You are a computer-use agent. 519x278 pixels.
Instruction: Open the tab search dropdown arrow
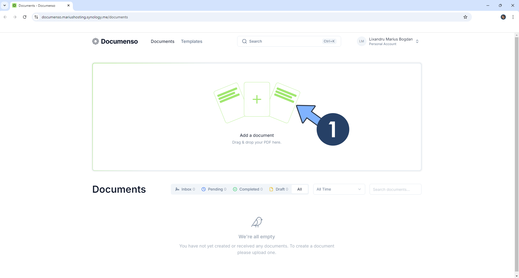[x=5, y=5]
